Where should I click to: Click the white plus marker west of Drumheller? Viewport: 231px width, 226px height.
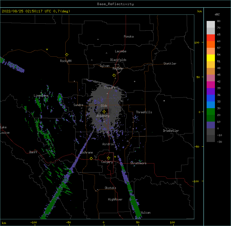coord(164,101)
